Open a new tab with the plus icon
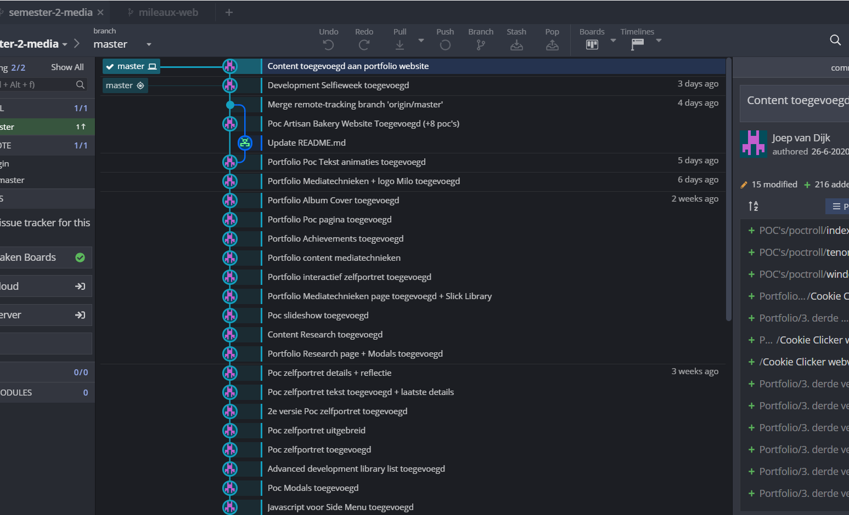Viewport: 849px width, 515px height. (229, 12)
